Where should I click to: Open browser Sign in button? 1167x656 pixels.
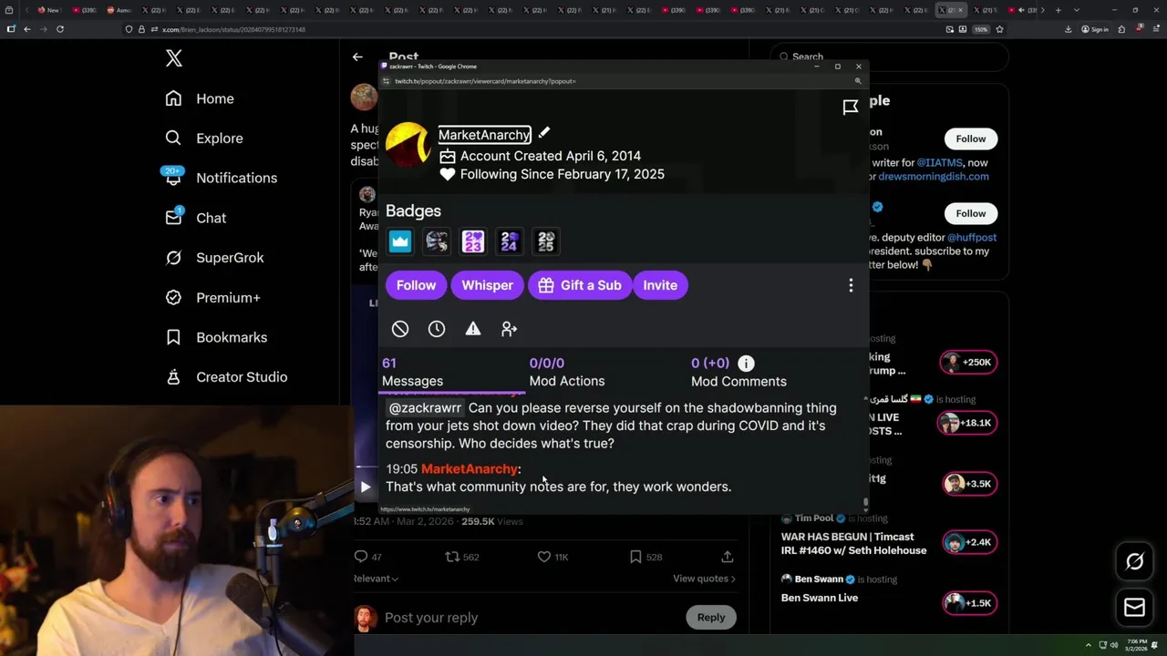pyautogui.click(x=1095, y=29)
